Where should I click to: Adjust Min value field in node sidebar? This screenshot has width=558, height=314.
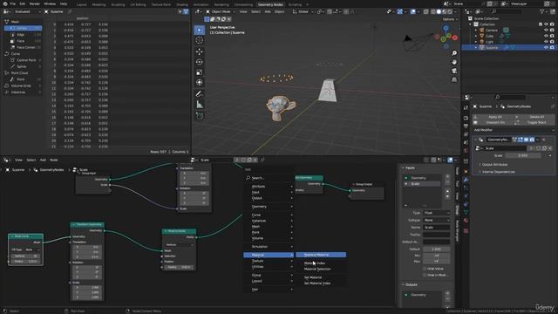click(436, 256)
